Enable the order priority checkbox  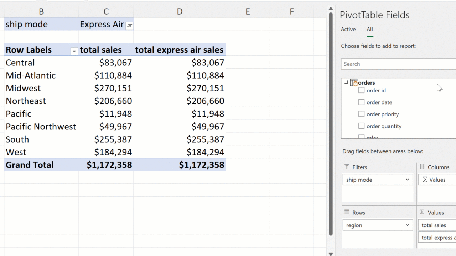[x=362, y=114]
